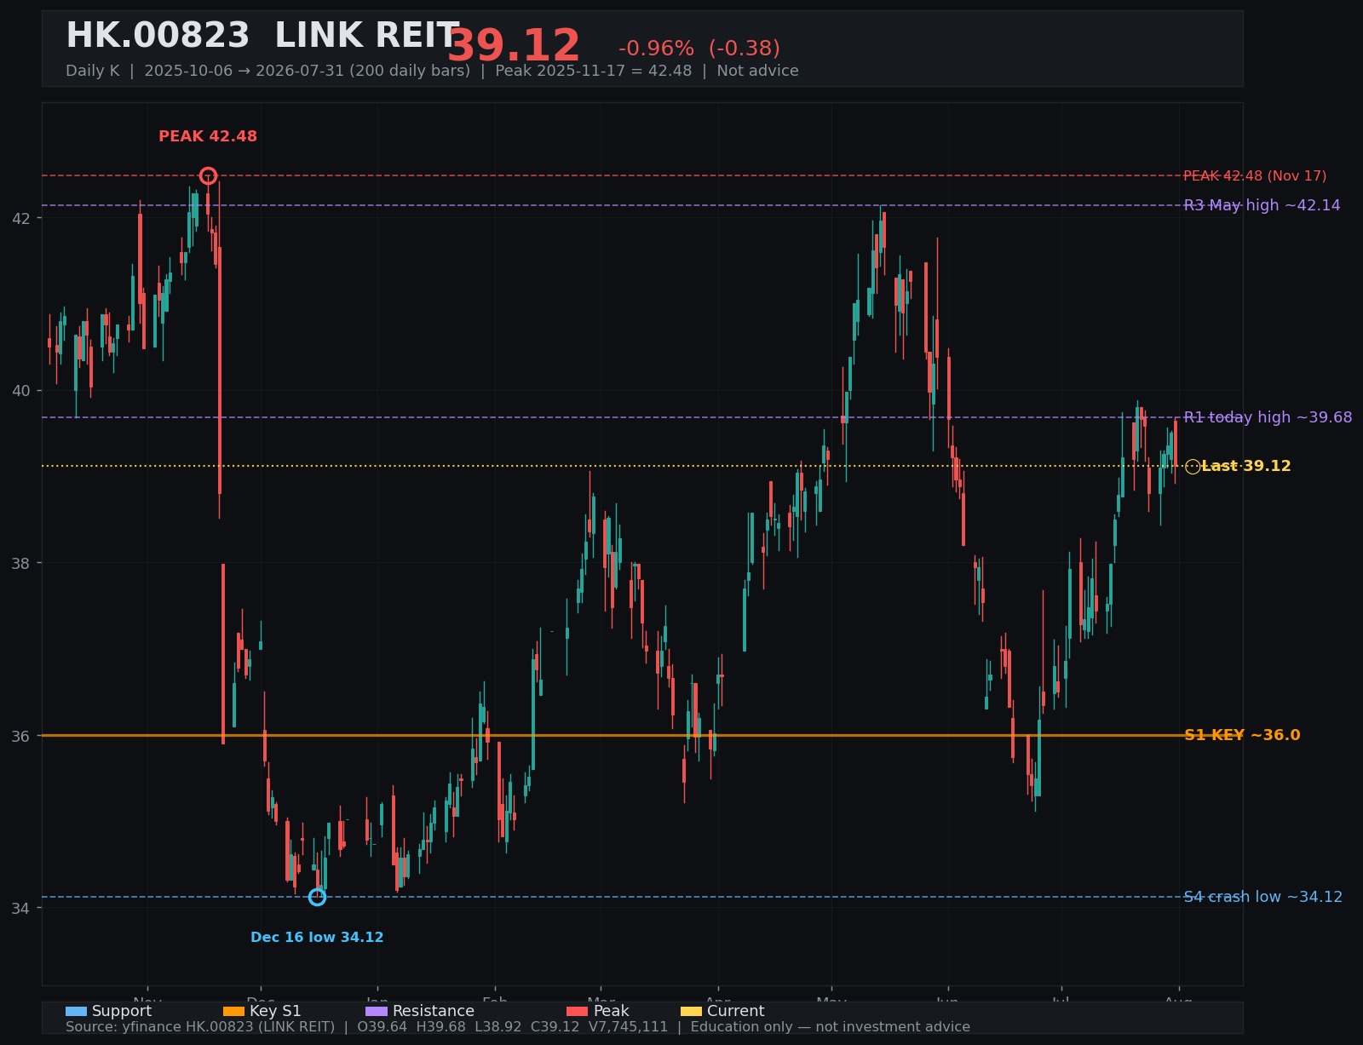Select the blue Support legend swatch
This screenshot has height=1045, width=1363.
click(76, 1012)
